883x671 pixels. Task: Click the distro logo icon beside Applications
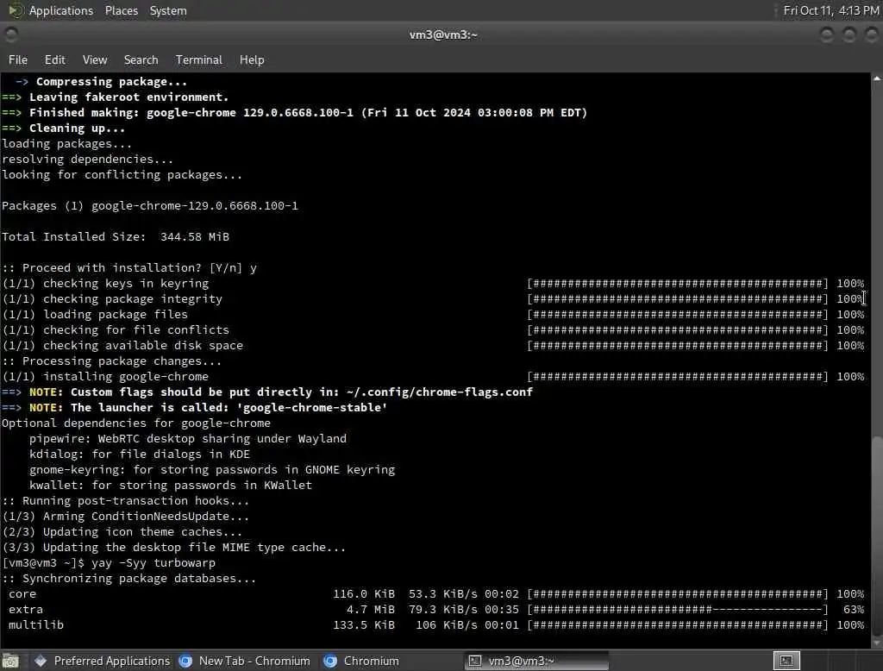[x=16, y=10]
